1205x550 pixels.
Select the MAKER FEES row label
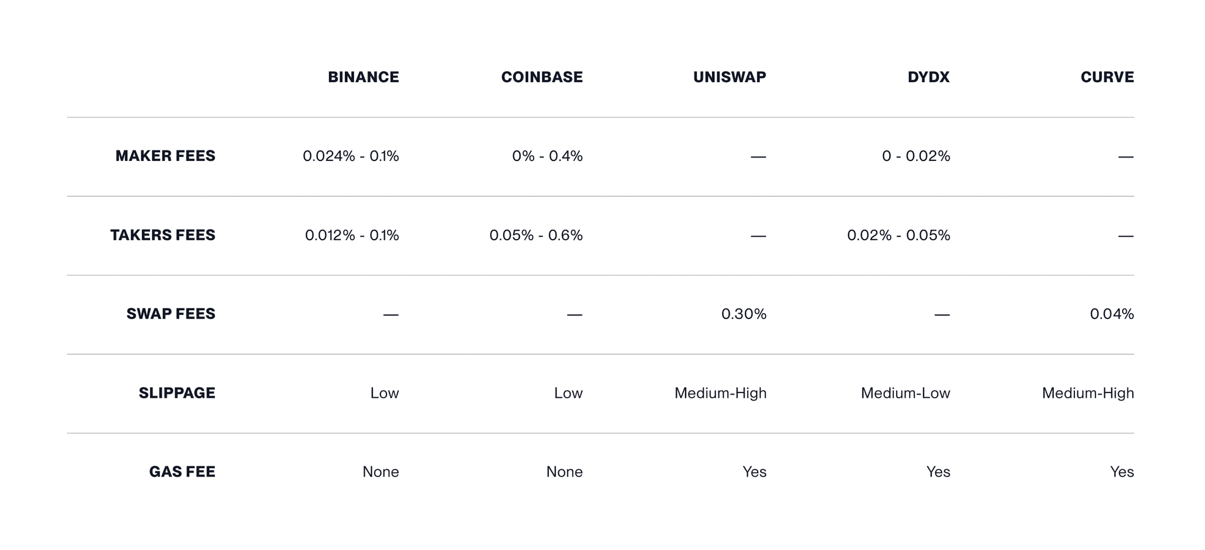pyautogui.click(x=165, y=156)
